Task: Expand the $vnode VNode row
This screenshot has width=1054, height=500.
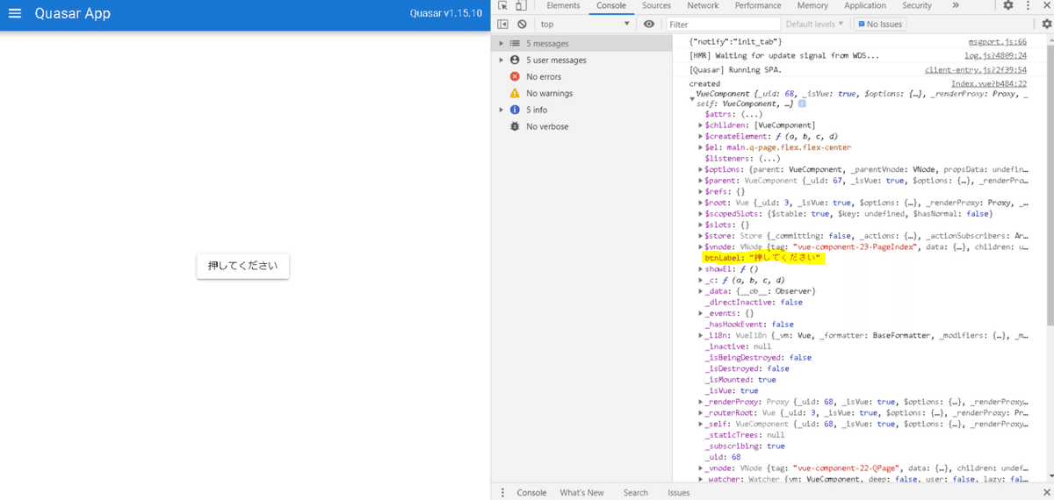Action: point(701,246)
